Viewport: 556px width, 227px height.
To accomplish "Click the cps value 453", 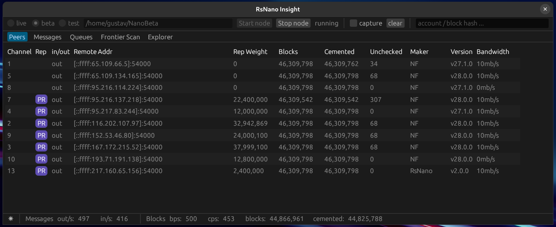I will (x=229, y=219).
